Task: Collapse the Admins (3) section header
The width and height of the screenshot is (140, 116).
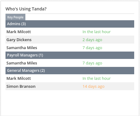Action: click(70, 24)
